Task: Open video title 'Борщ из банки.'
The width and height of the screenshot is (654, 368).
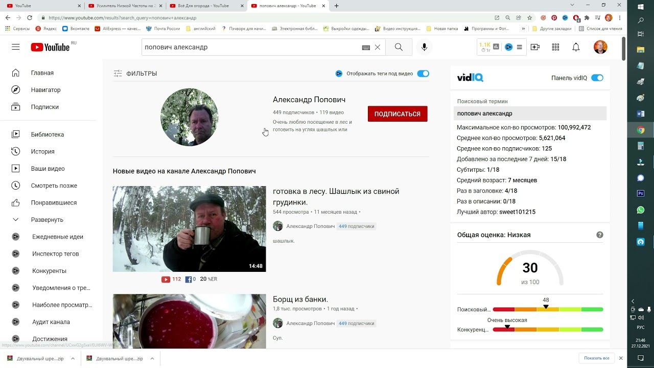Action: tap(300, 299)
